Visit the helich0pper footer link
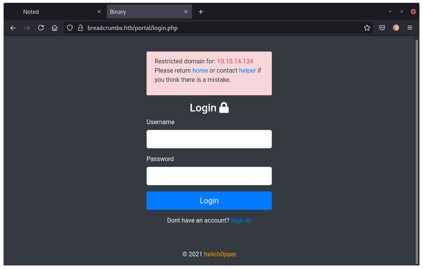The image size is (423, 269). tap(220, 254)
